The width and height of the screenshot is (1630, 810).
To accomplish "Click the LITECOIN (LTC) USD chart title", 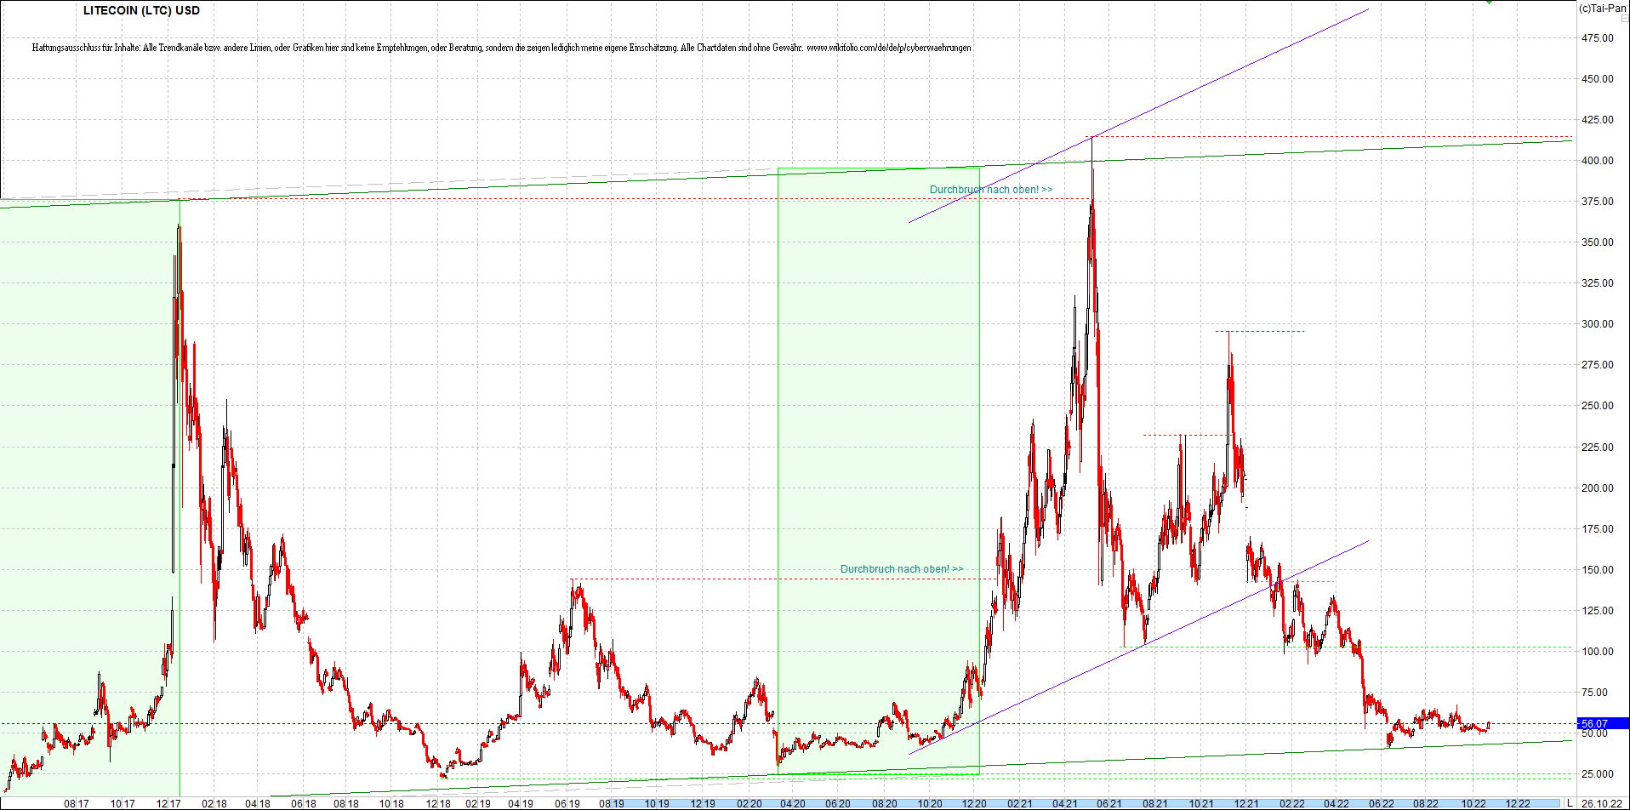I will 141,10.
